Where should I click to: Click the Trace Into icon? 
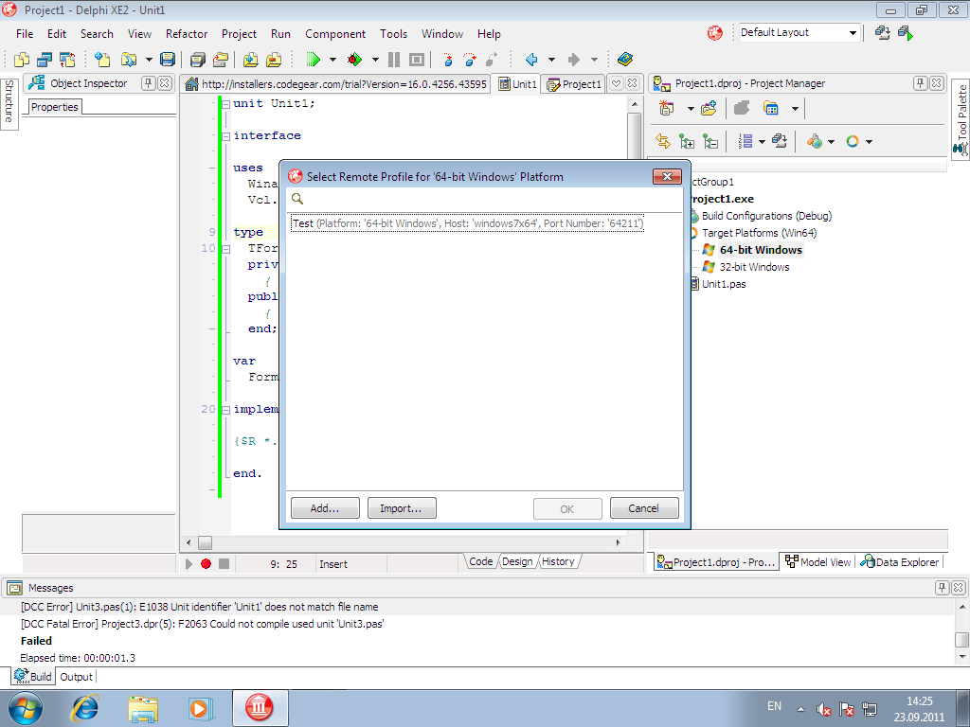(x=448, y=60)
